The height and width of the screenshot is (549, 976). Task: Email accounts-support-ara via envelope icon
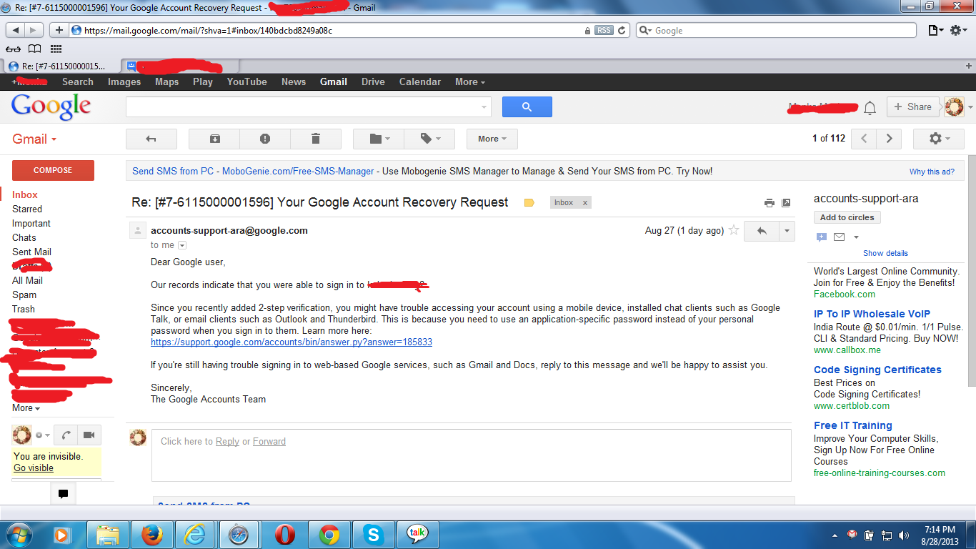click(840, 237)
